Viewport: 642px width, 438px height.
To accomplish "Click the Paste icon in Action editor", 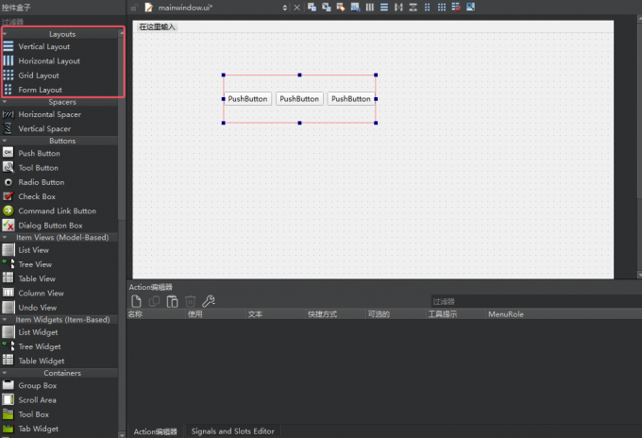I will [x=172, y=301].
